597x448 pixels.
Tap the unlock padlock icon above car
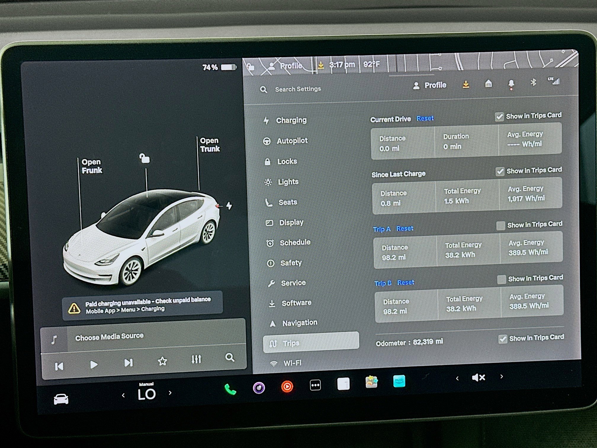(x=145, y=158)
